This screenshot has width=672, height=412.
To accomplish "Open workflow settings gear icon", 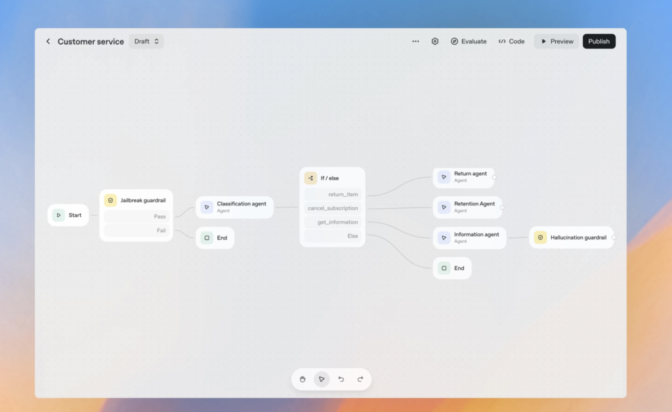I will click(x=435, y=41).
